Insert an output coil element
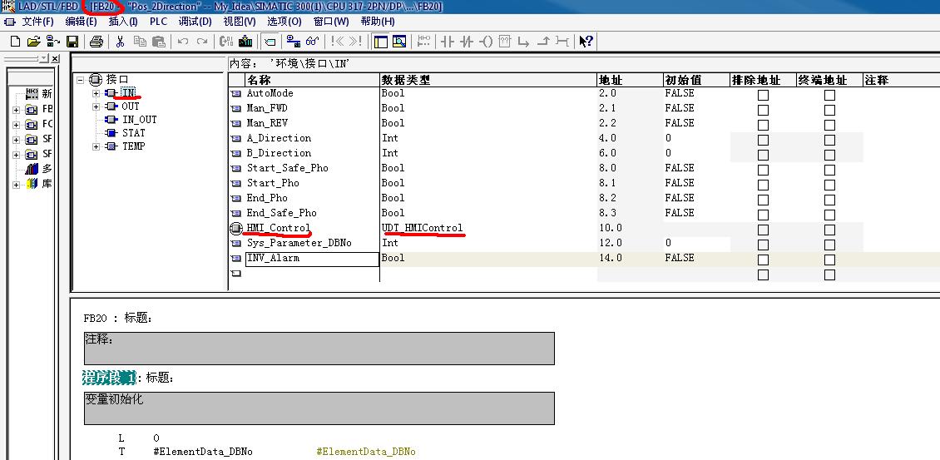This screenshot has height=460, width=940. point(487,42)
